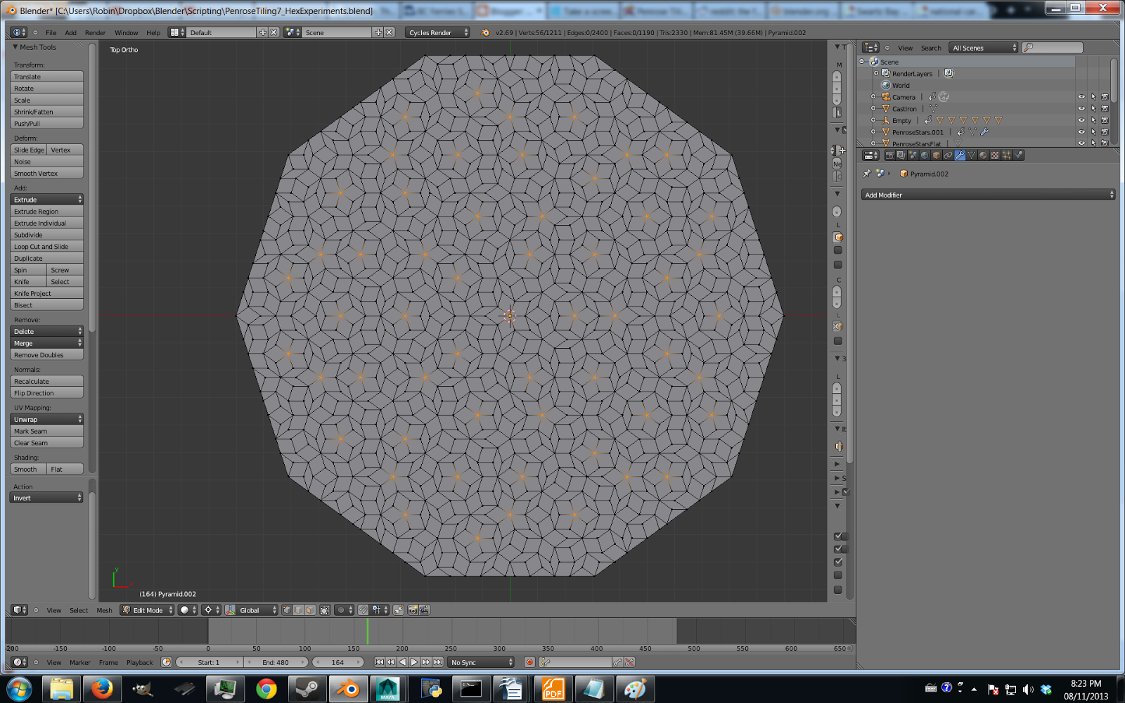The width and height of the screenshot is (1125, 703).
Task: Open the All Scenes outliner filter dropdown
Action: [982, 47]
